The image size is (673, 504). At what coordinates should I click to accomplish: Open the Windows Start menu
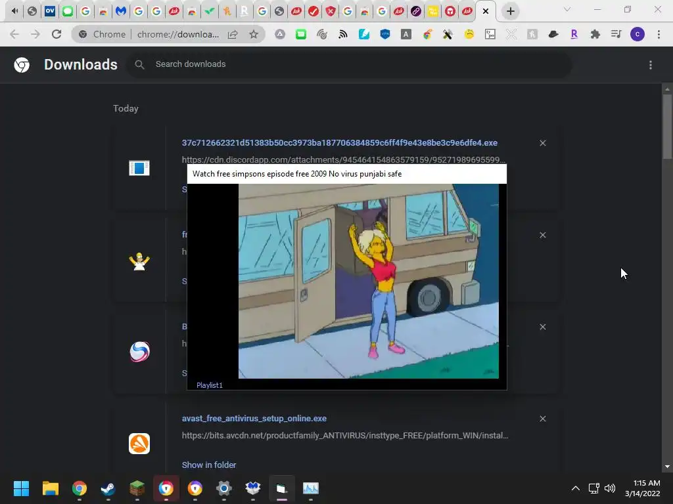point(22,488)
